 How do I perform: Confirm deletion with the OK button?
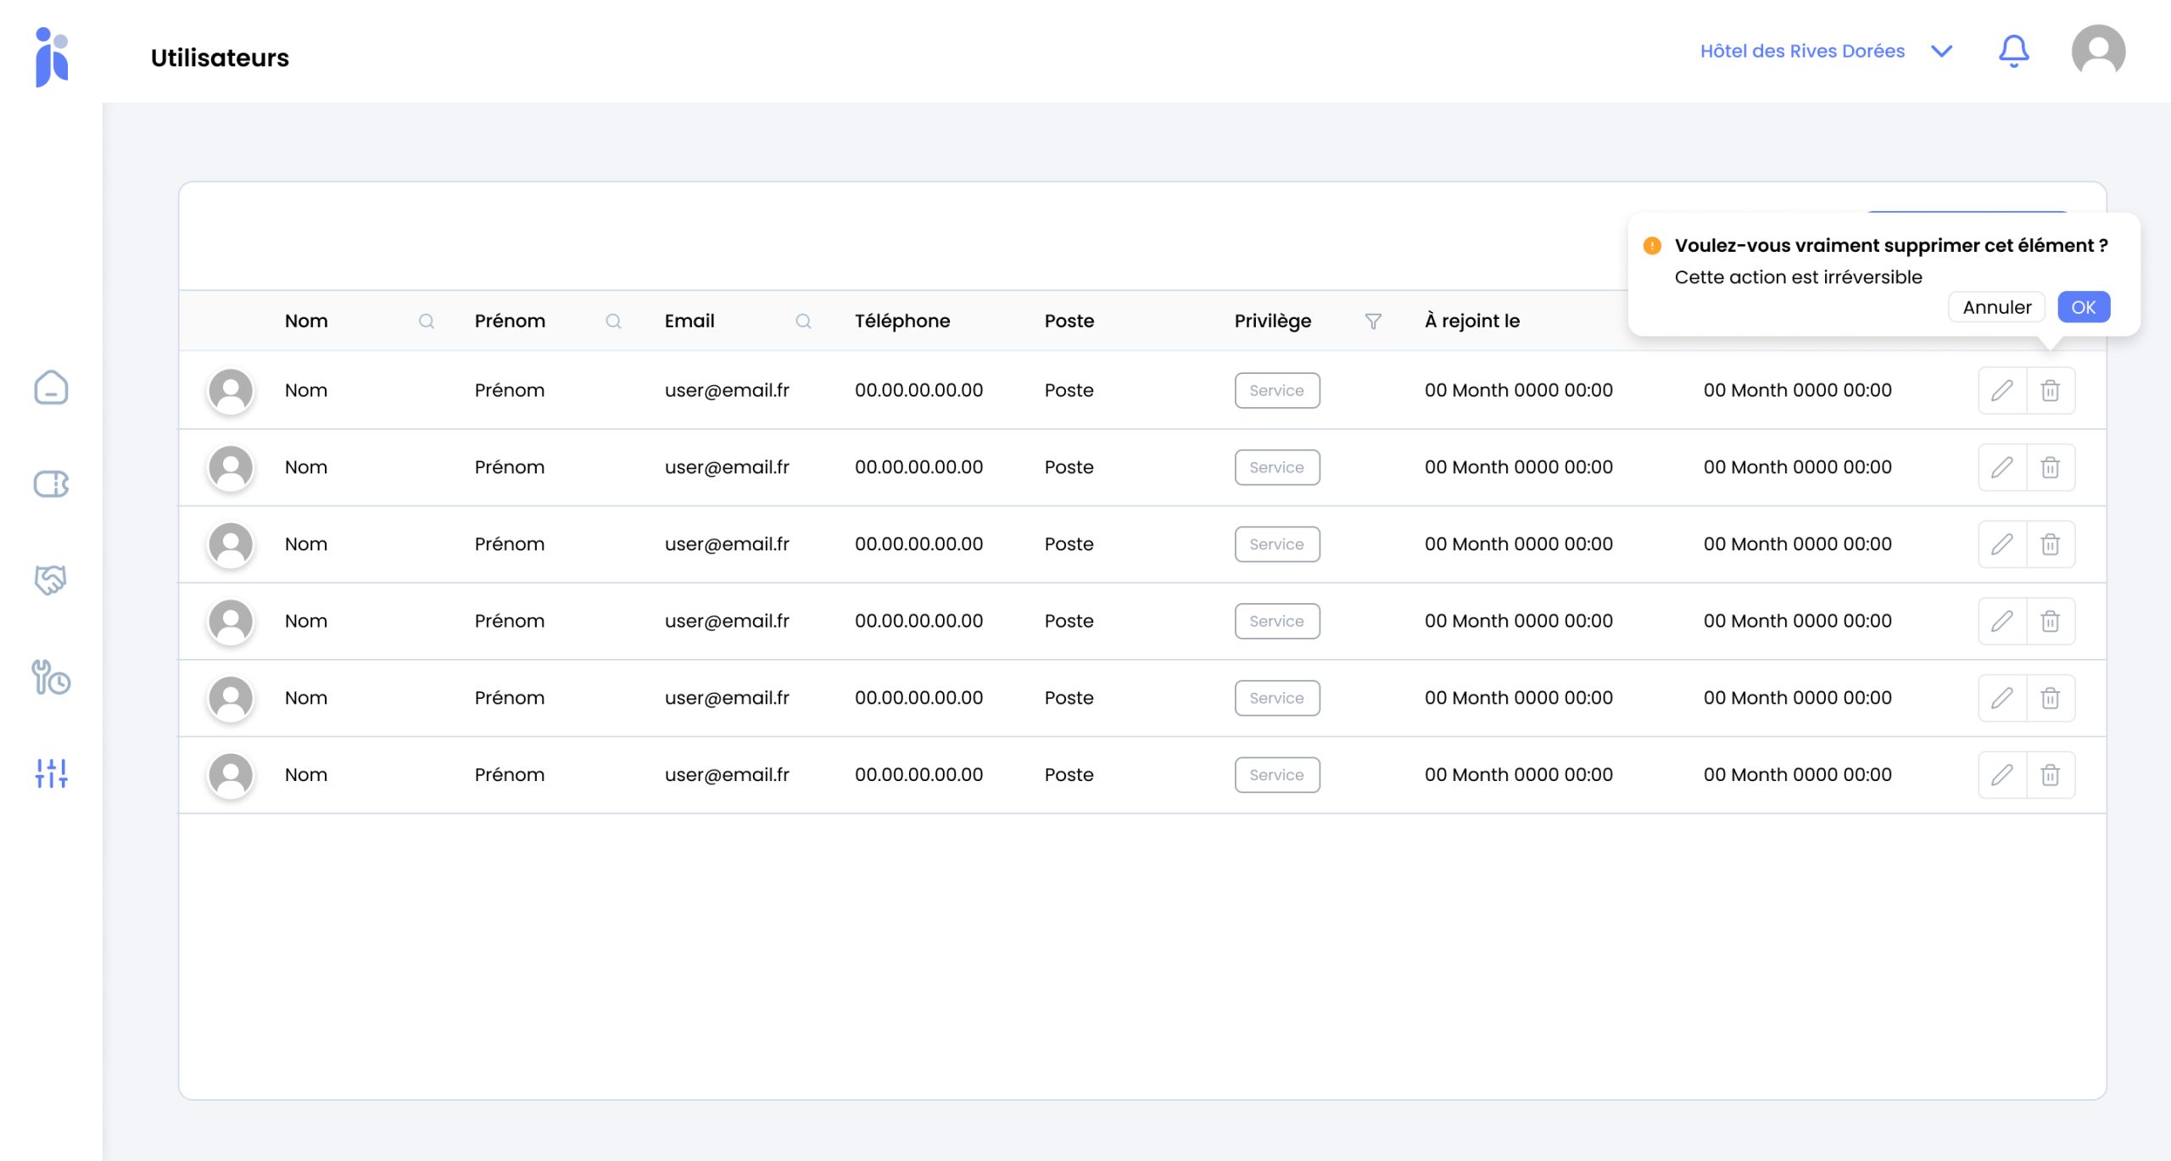pos(2083,307)
